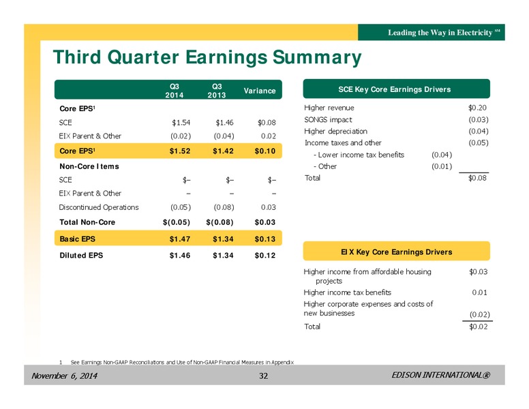The height and width of the screenshot is (409, 529).
Task: Click the highlighted Core EPS value $1.42
Action: point(224,151)
